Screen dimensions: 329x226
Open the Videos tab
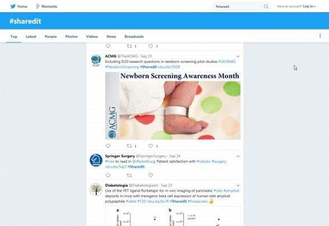tap(92, 36)
